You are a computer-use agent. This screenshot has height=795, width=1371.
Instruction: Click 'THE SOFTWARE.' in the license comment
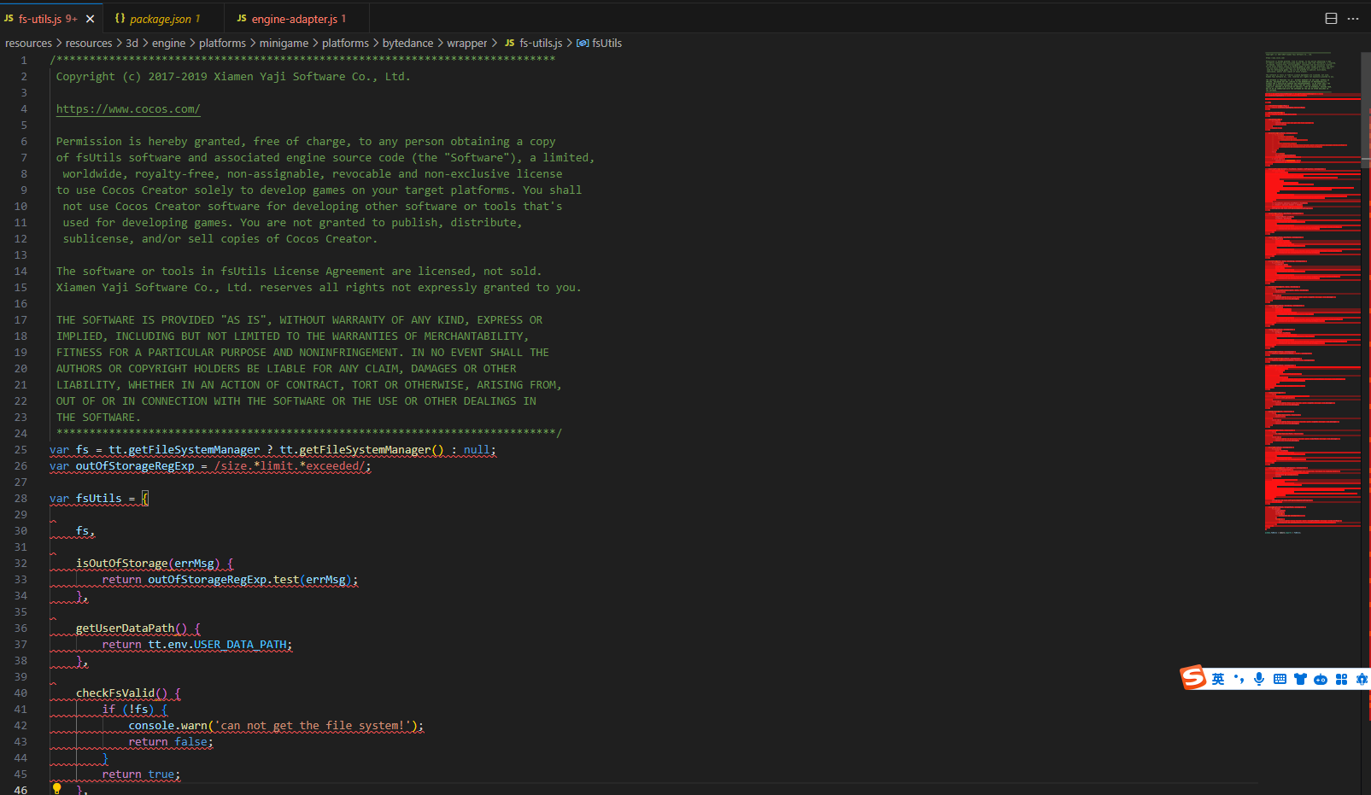98,418
